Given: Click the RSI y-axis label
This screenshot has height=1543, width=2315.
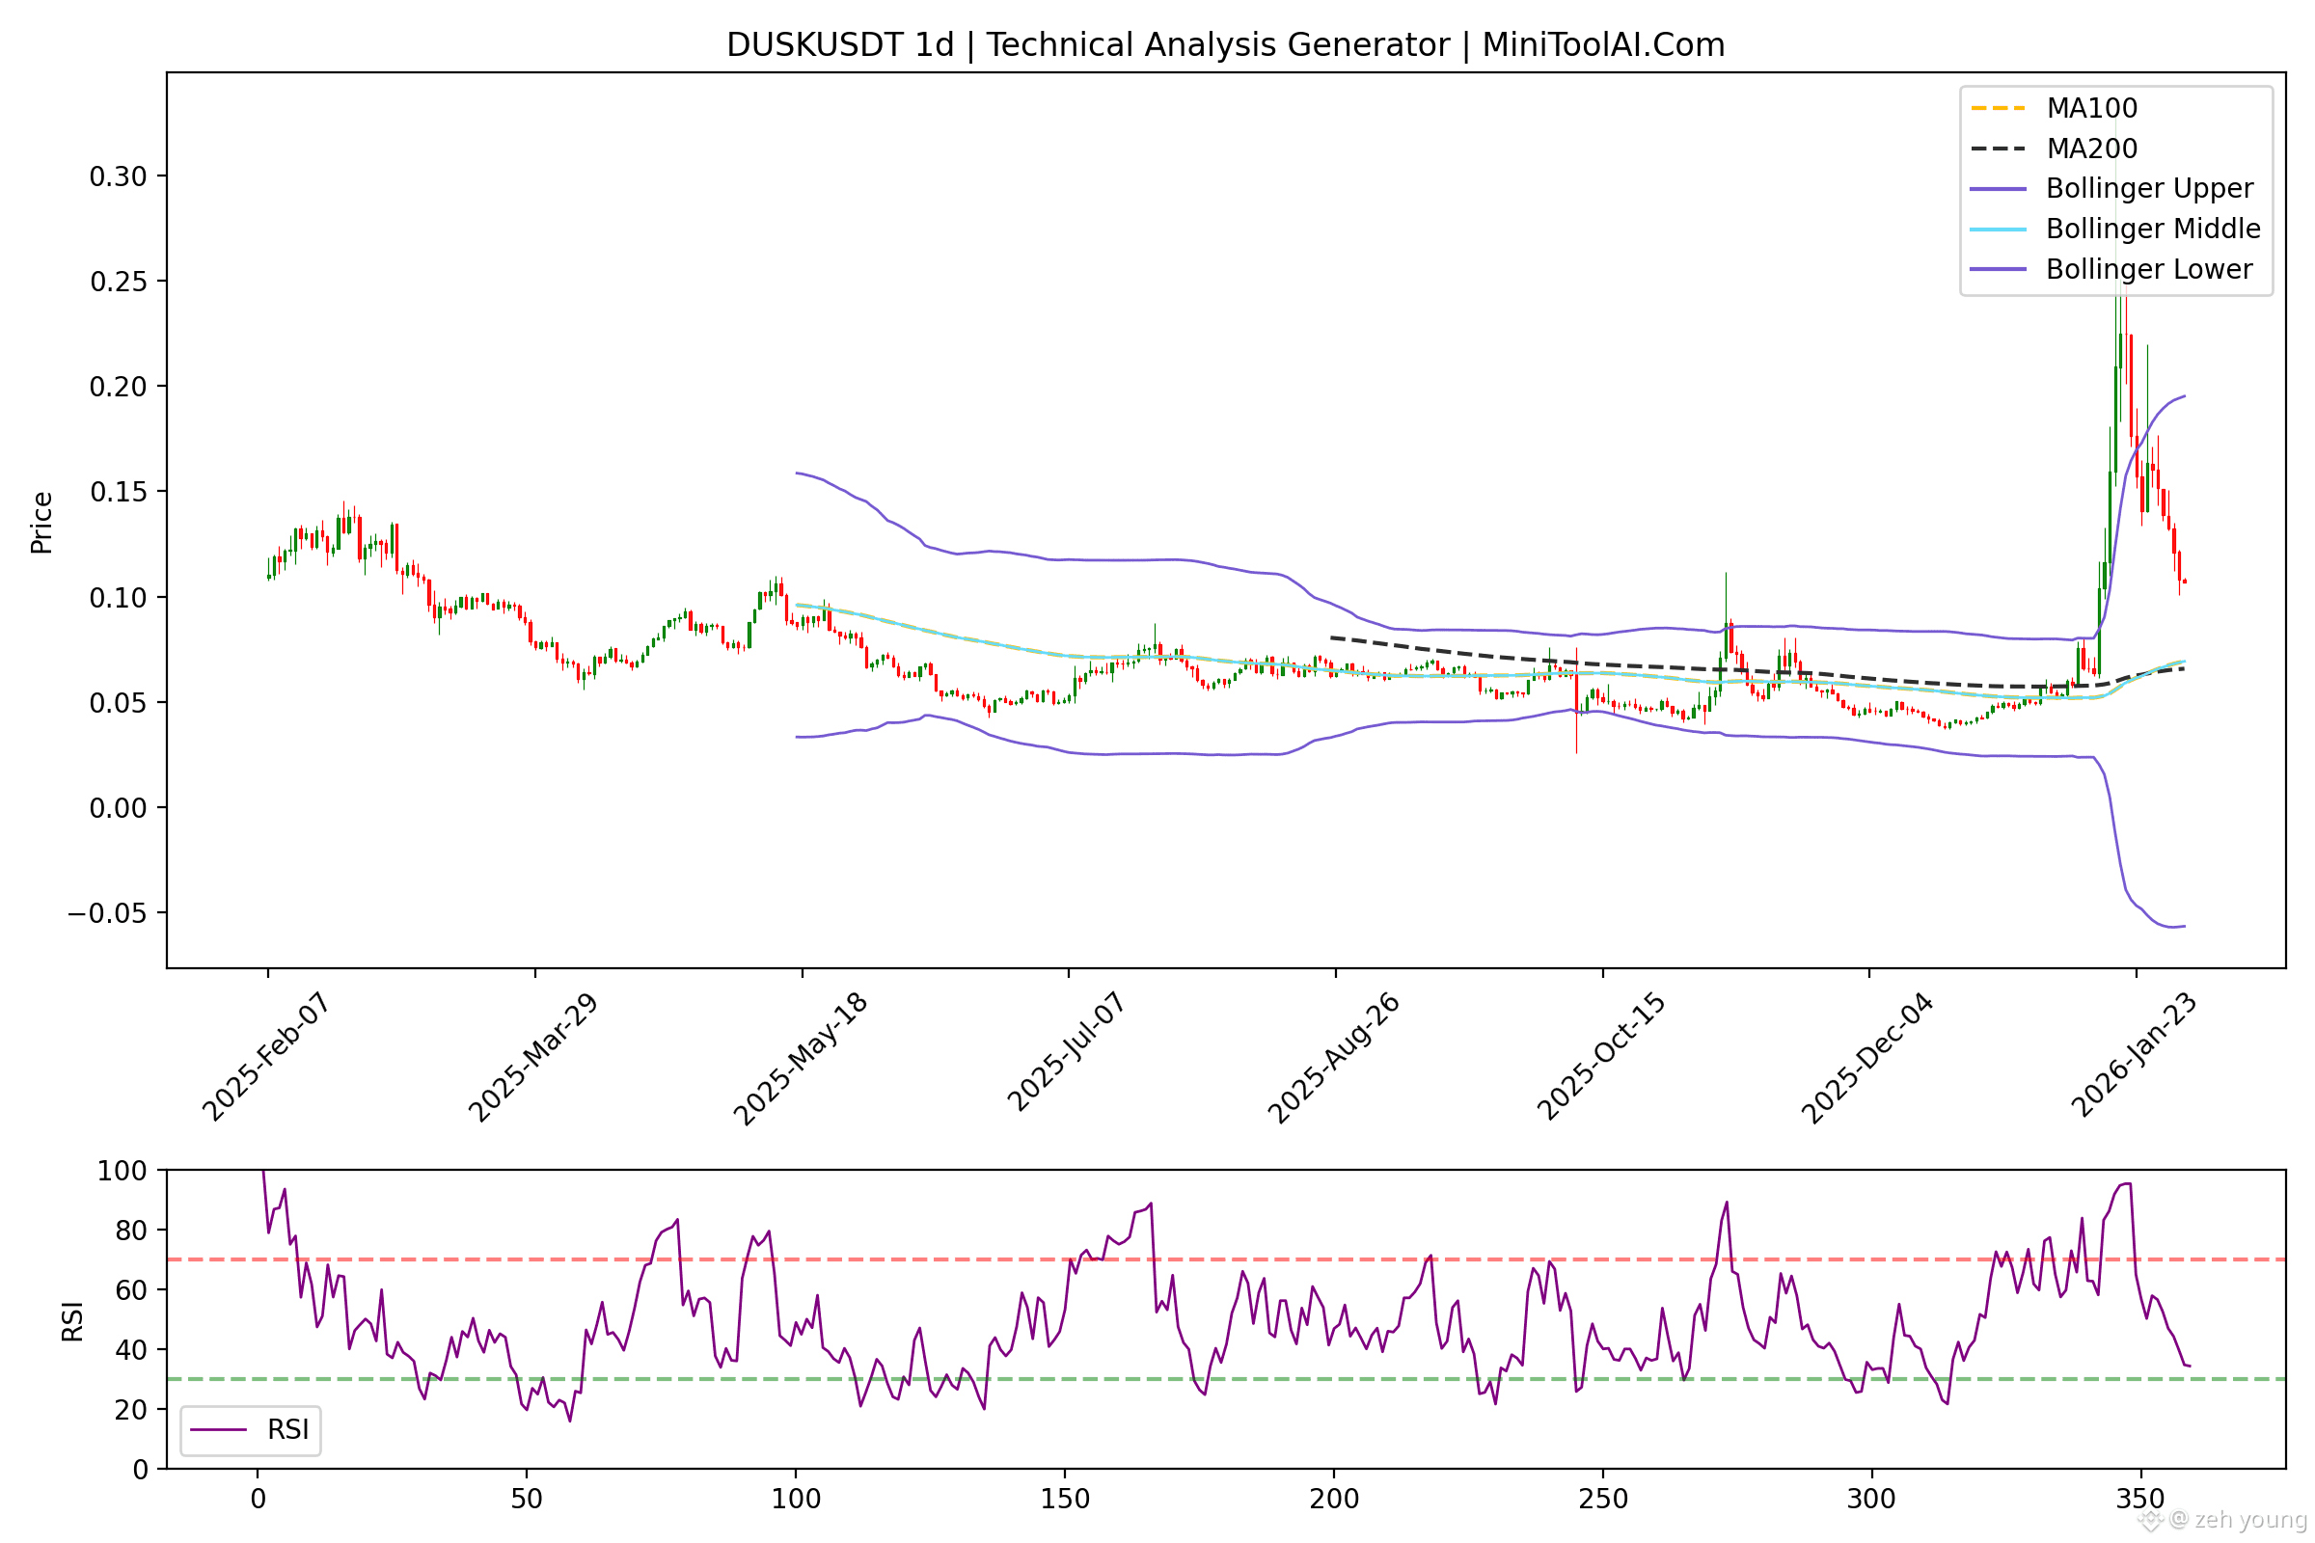Looking at the screenshot, I should pos(71,1321).
